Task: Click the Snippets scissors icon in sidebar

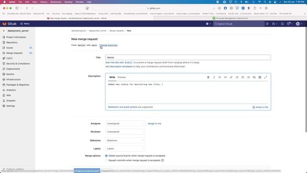Action: tap(4, 100)
